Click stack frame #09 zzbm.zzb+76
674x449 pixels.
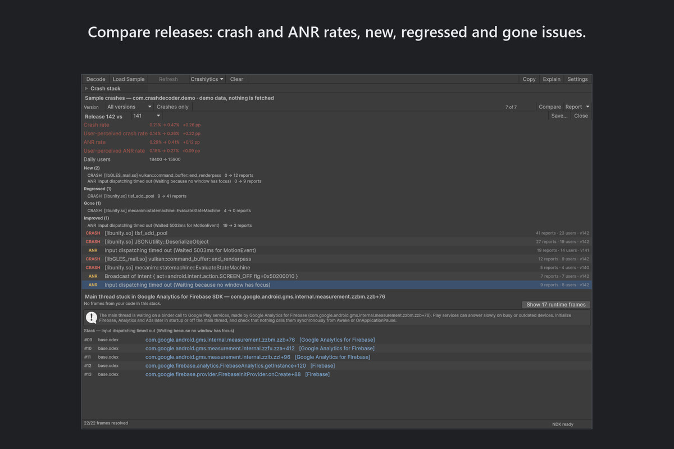[x=336, y=340]
